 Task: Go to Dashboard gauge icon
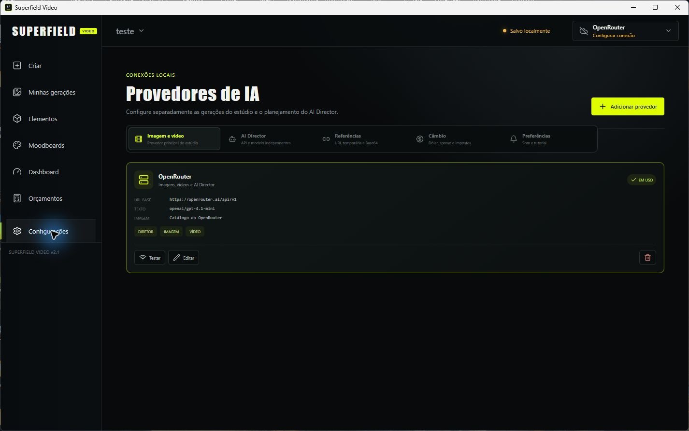(17, 172)
